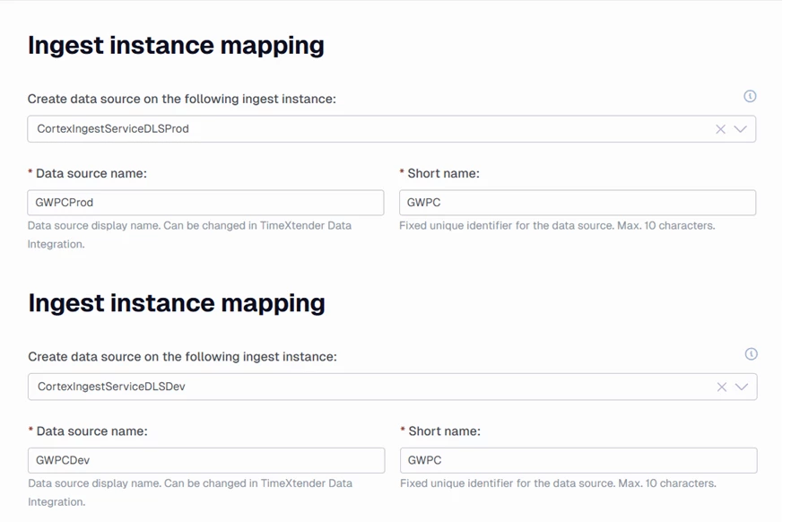Click the Short name field beside GWPCProd
This screenshot has height=522, width=791.
point(577,203)
